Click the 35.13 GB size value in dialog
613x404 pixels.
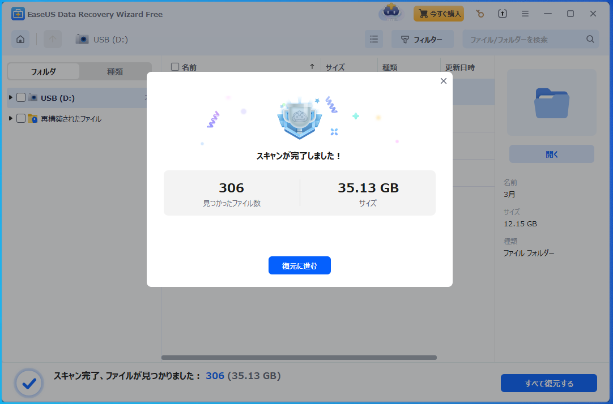tap(368, 188)
